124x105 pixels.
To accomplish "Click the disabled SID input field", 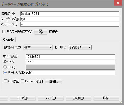I will (70, 67).
